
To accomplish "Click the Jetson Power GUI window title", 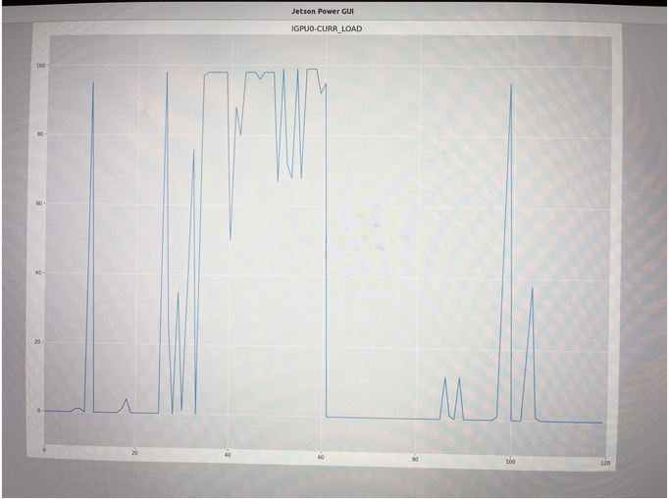I will click(323, 11).
